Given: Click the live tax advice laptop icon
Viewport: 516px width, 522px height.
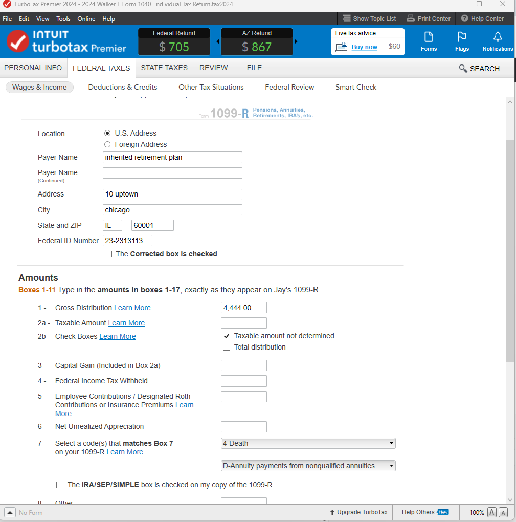Looking at the screenshot, I should [x=341, y=47].
